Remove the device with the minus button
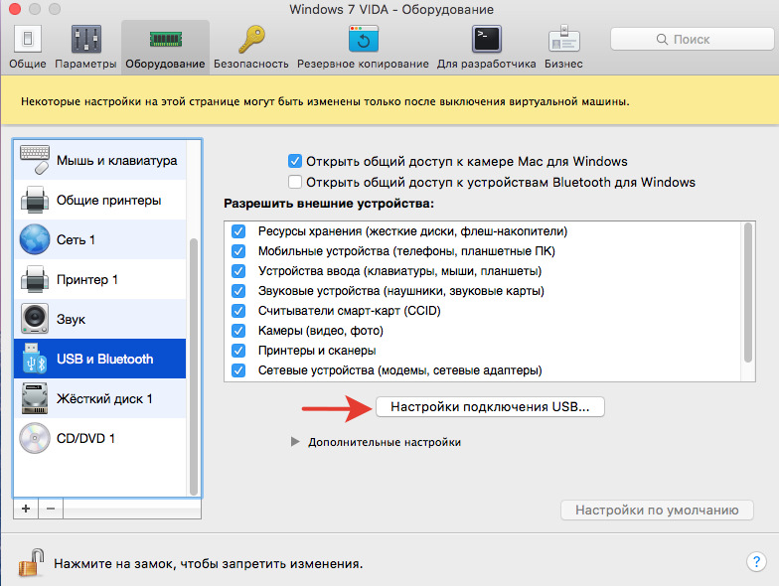 pos(51,509)
